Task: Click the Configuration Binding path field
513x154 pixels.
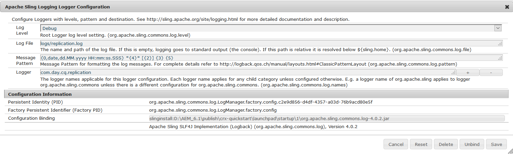Action: click(327, 118)
